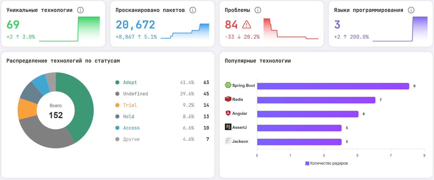Viewport: 434px width, 180px height.
Task: Click the 41.4% Adopt percentage
Action: 187,82
